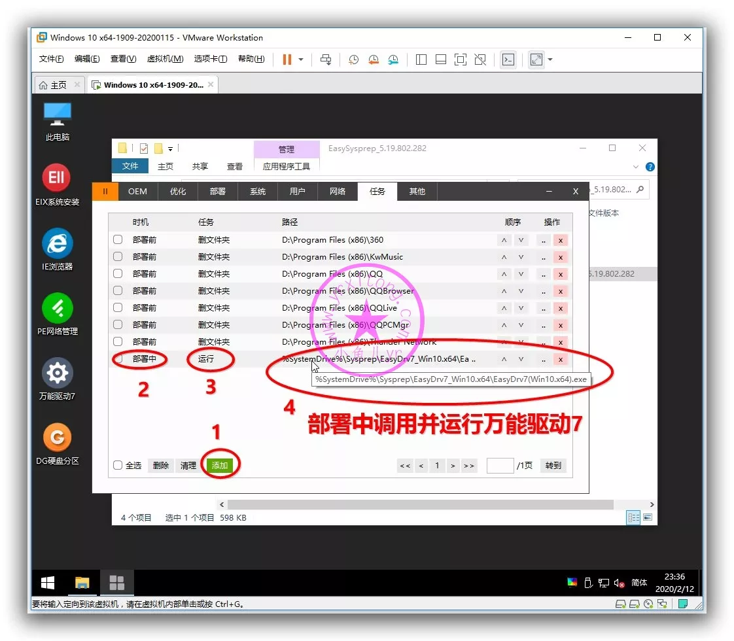734x641 pixels.
Task: Open the EIX系统安装 desktop icon
Action: 58,178
